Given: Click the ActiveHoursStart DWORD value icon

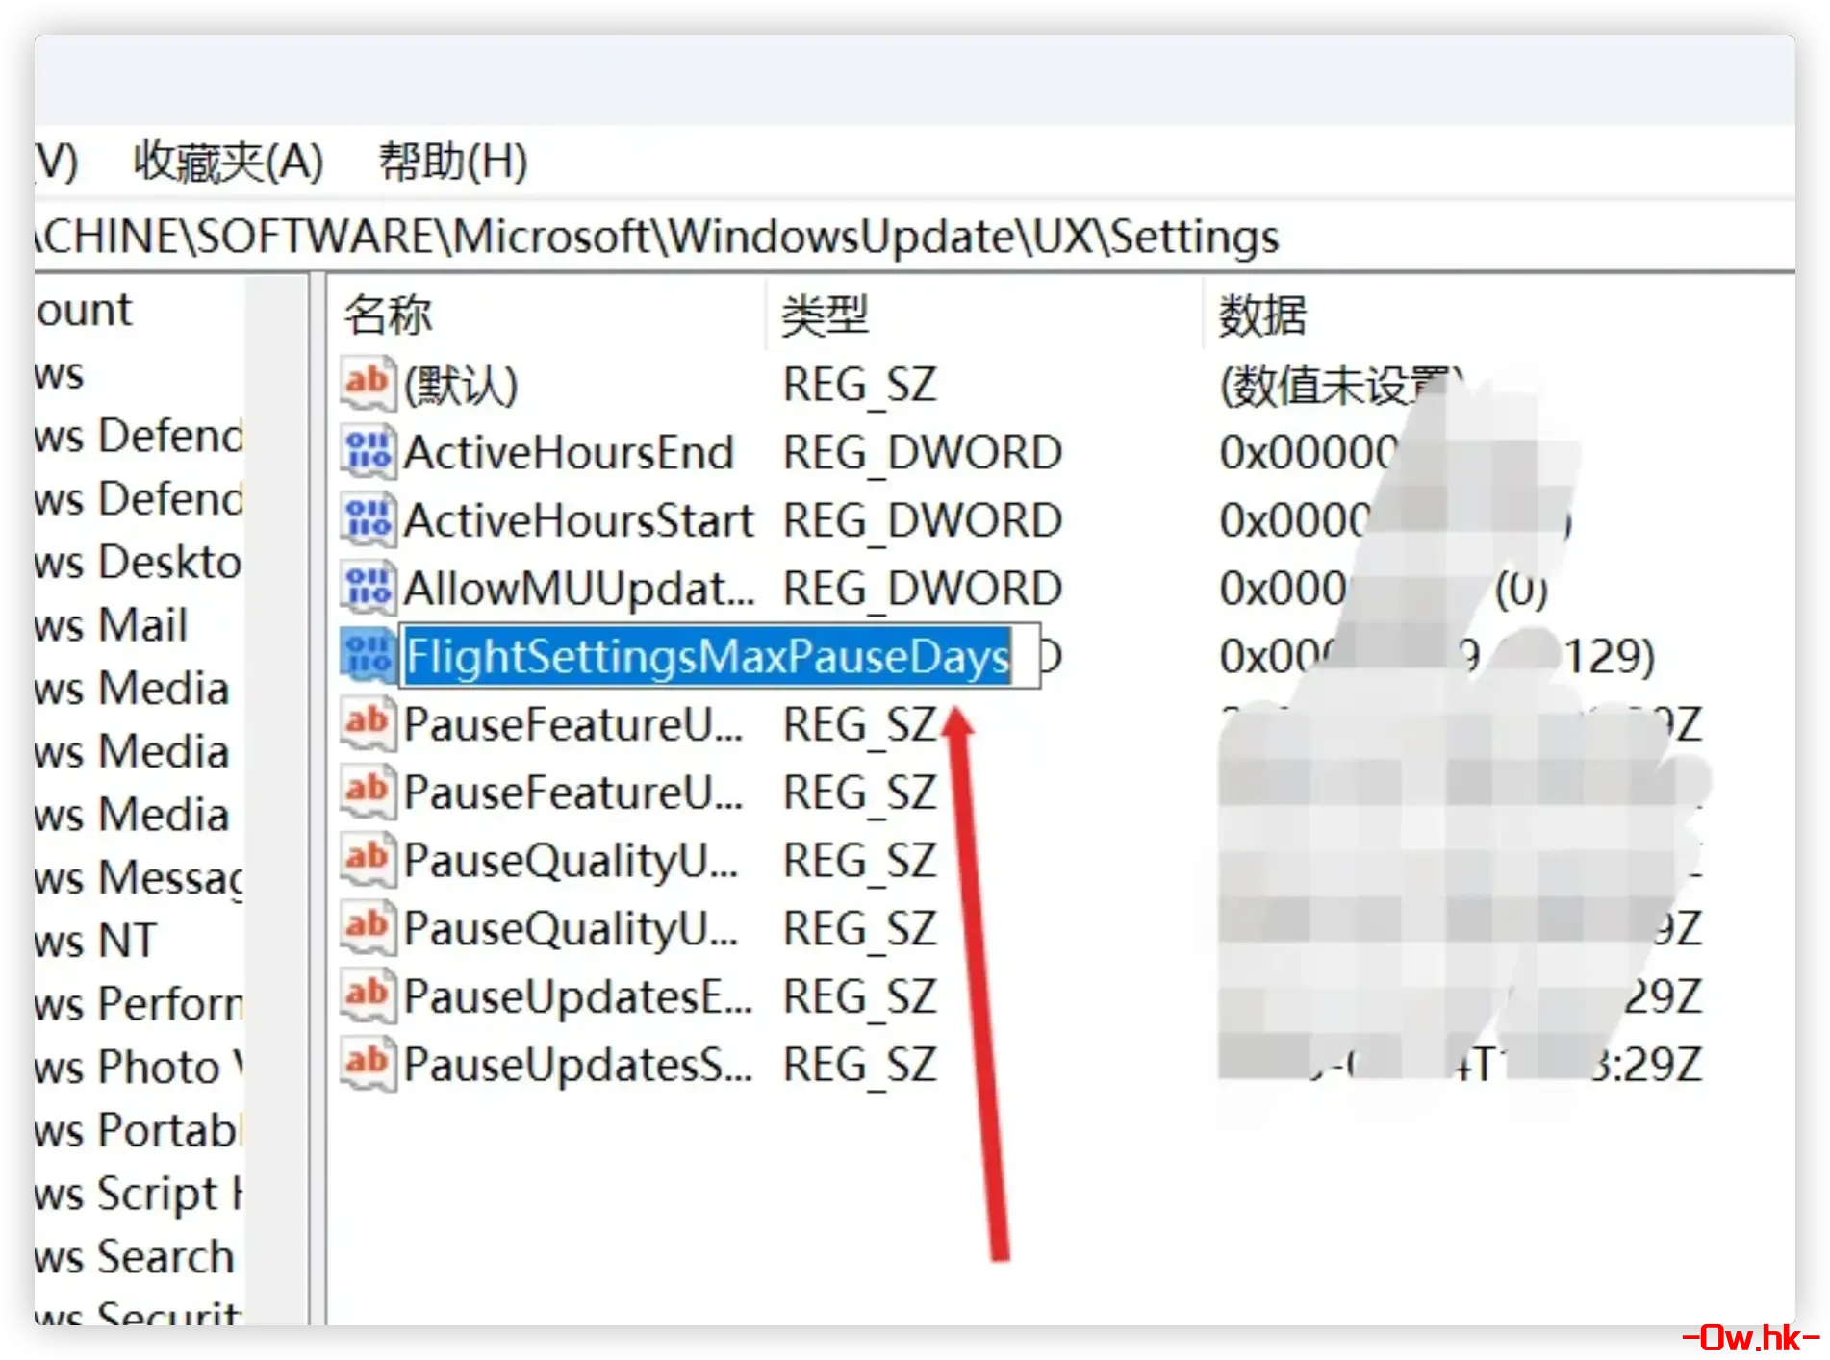Looking at the screenshot, I should 368,520.
